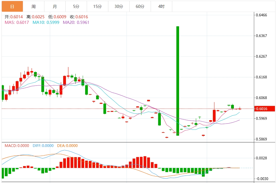The image size is (278, 183).
Task: Open the 15分 chart tab
Action: 97,7
